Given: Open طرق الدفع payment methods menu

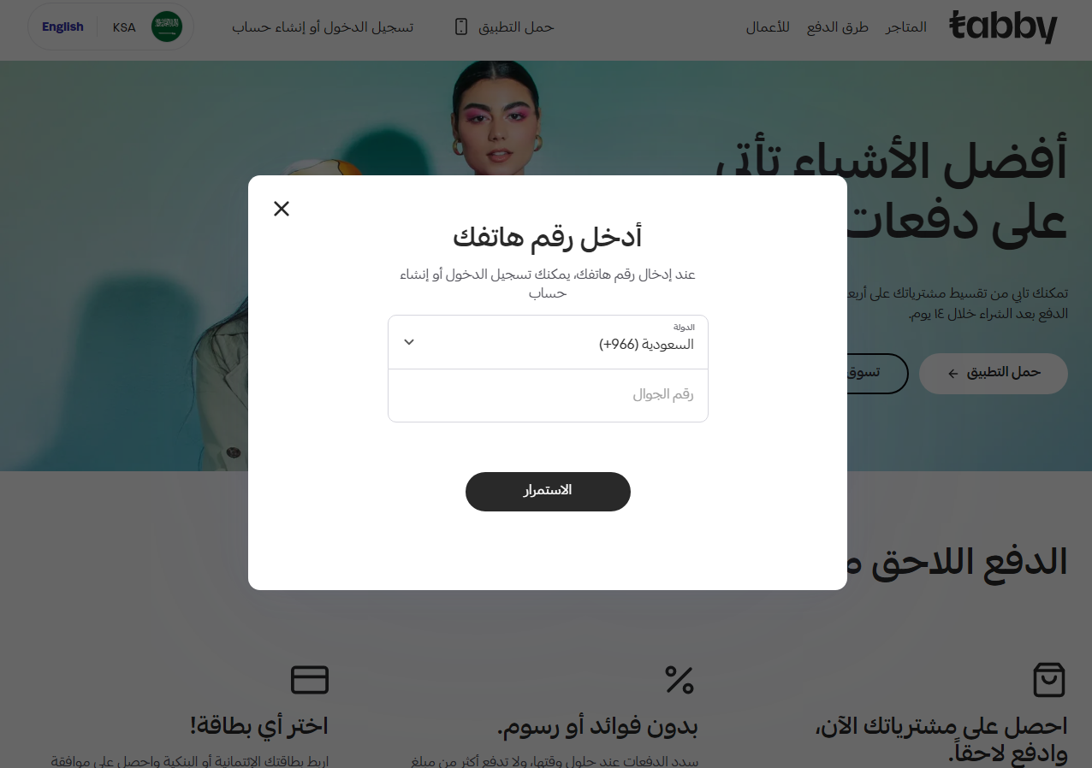Looking at the screenshot, I should pos(838,27).
